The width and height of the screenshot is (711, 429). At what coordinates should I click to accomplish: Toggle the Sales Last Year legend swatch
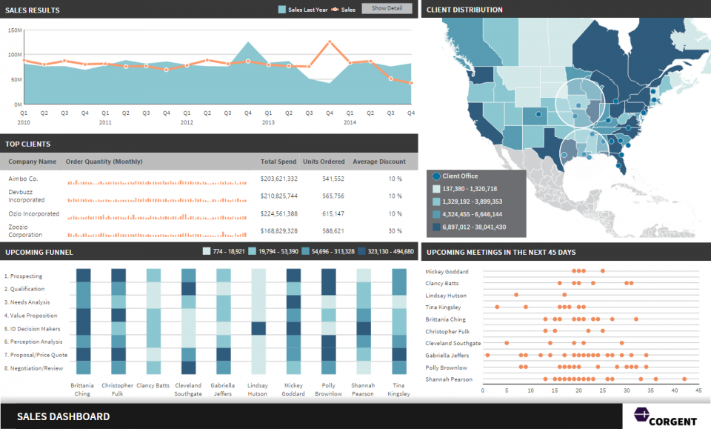point(282,10)
